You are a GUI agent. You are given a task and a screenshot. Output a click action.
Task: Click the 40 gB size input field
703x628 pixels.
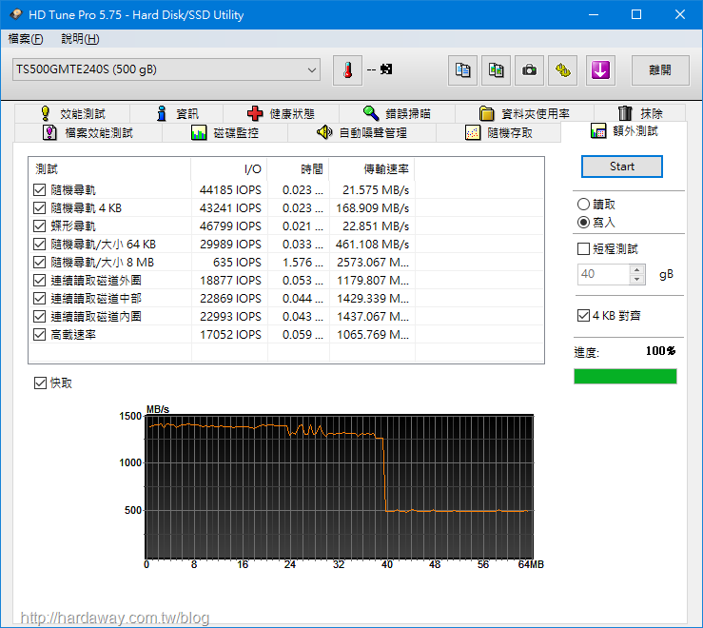(x=603, y=274)
